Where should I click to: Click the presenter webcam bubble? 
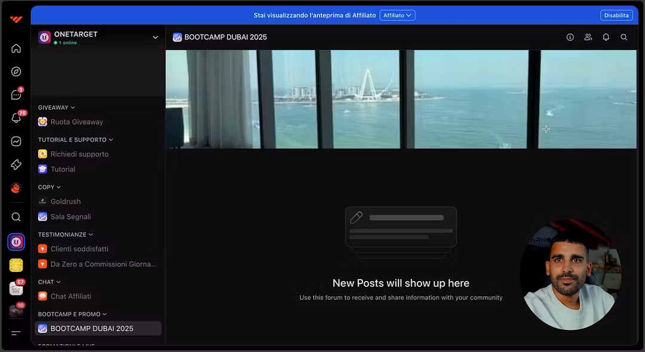click(x=570, y=274)
